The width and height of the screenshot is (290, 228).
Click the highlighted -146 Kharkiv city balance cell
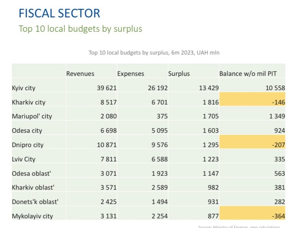point(252,102)
